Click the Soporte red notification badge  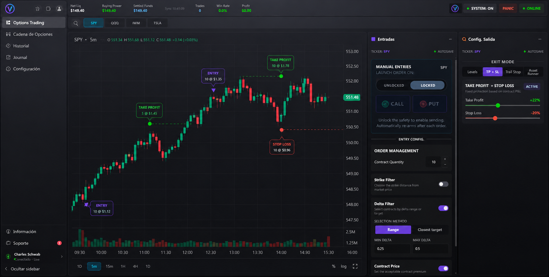(59, 243)
